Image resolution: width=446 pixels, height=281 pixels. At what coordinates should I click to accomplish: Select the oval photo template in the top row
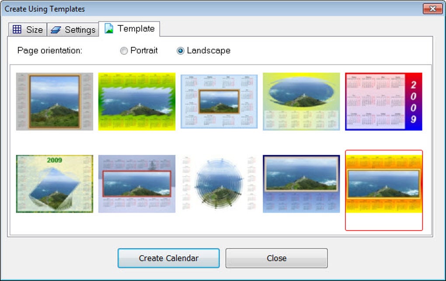click(x=301, y=101)
